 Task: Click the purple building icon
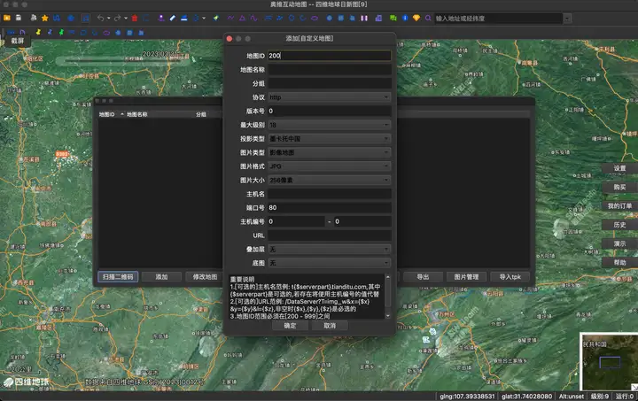pos(378,19)
